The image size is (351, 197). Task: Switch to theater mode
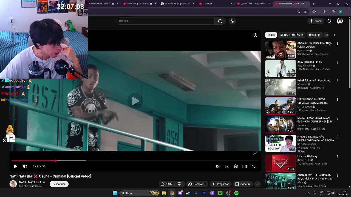[x=245, y=166]
